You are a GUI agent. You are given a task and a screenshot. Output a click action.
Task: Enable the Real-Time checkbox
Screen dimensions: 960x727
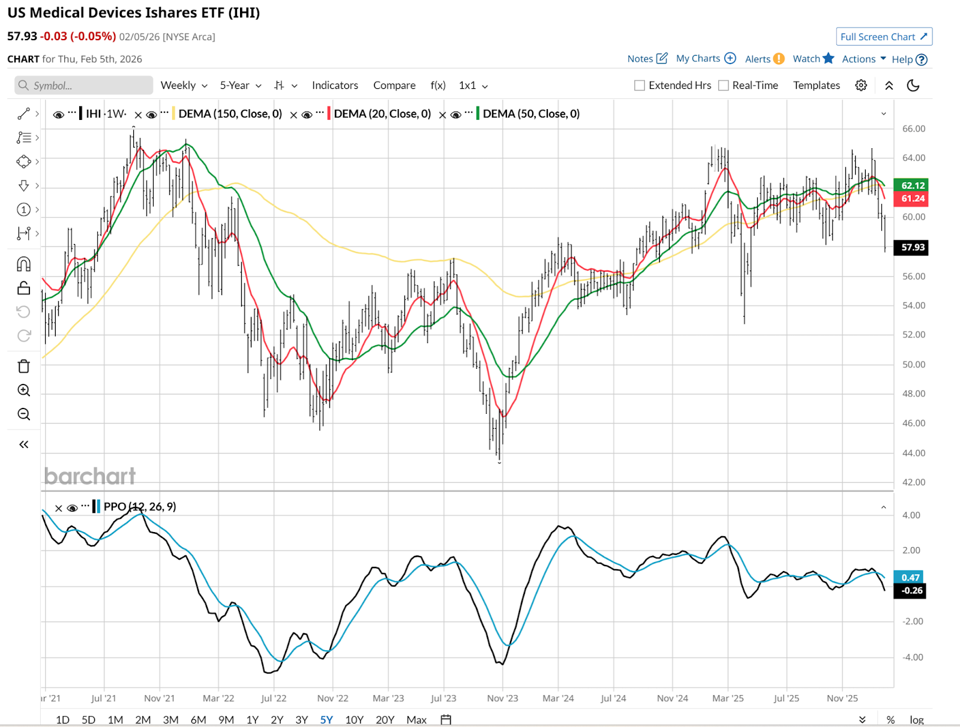click(x=724, y=85)
